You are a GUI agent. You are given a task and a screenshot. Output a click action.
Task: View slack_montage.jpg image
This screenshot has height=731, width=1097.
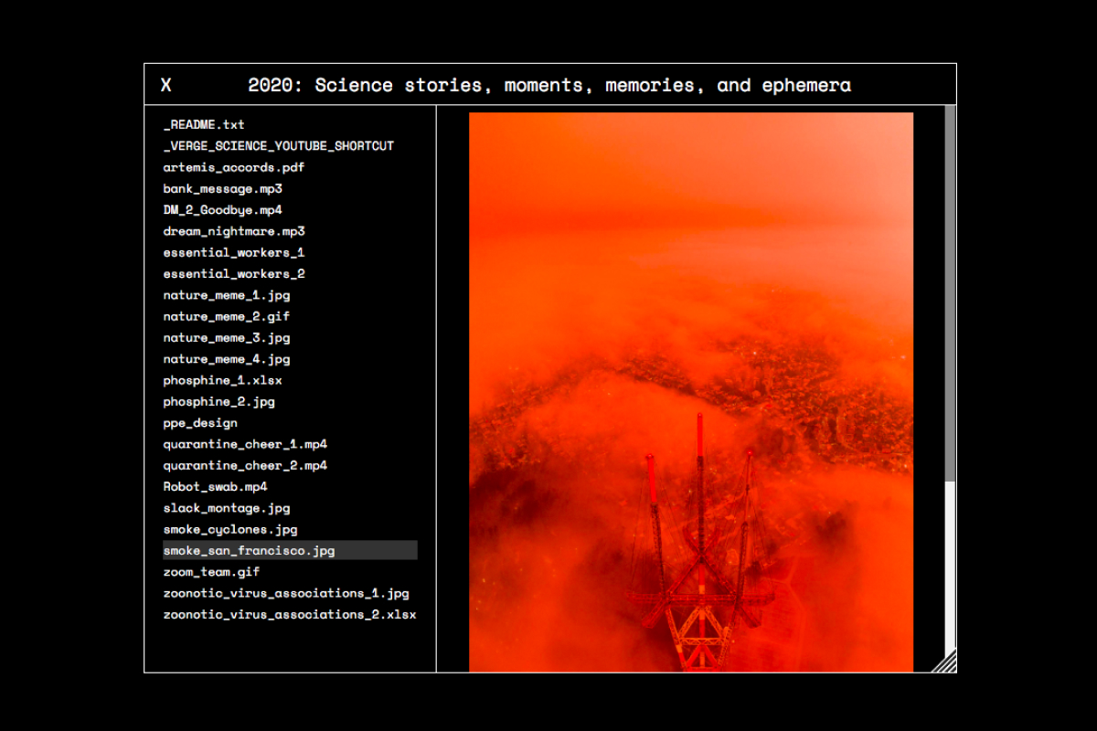226,508
